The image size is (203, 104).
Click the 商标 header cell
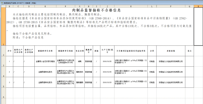tap(97, 51)
